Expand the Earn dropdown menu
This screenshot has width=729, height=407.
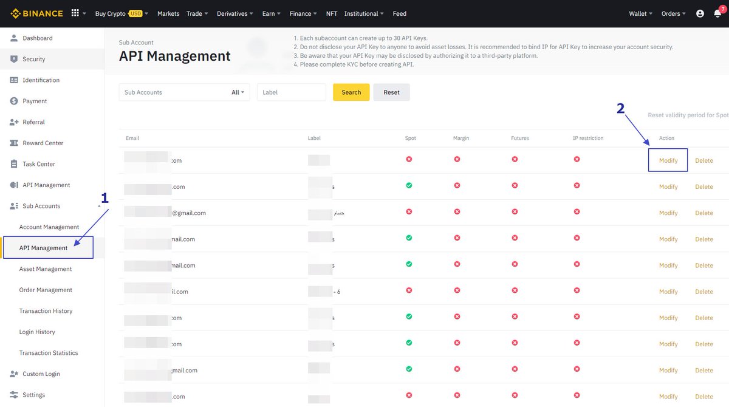click(x=272, y=13)
